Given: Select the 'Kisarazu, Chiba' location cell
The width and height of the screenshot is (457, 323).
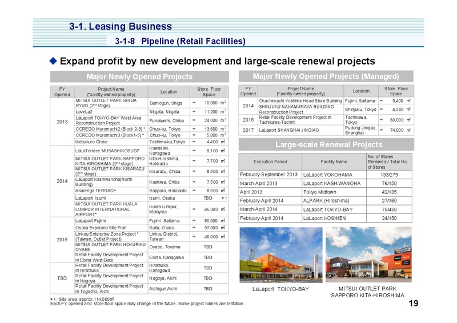Looking at the screenshot, I should 169,172.
